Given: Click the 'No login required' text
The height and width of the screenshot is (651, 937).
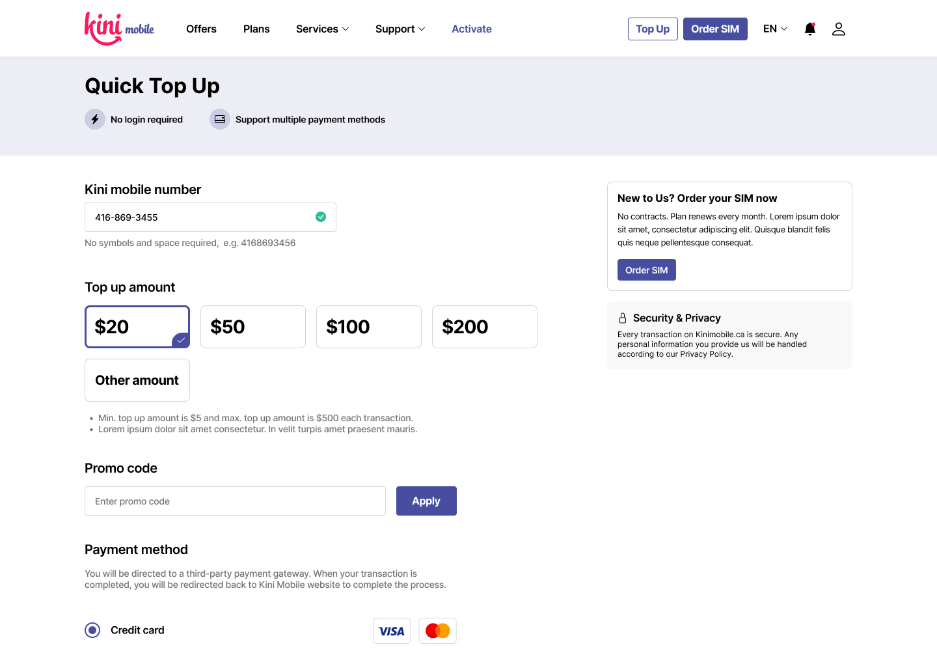Looking at the screenshot, I should (146, 119).
